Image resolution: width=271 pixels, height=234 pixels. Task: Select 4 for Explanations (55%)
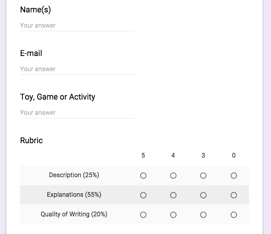click(173, 195)
